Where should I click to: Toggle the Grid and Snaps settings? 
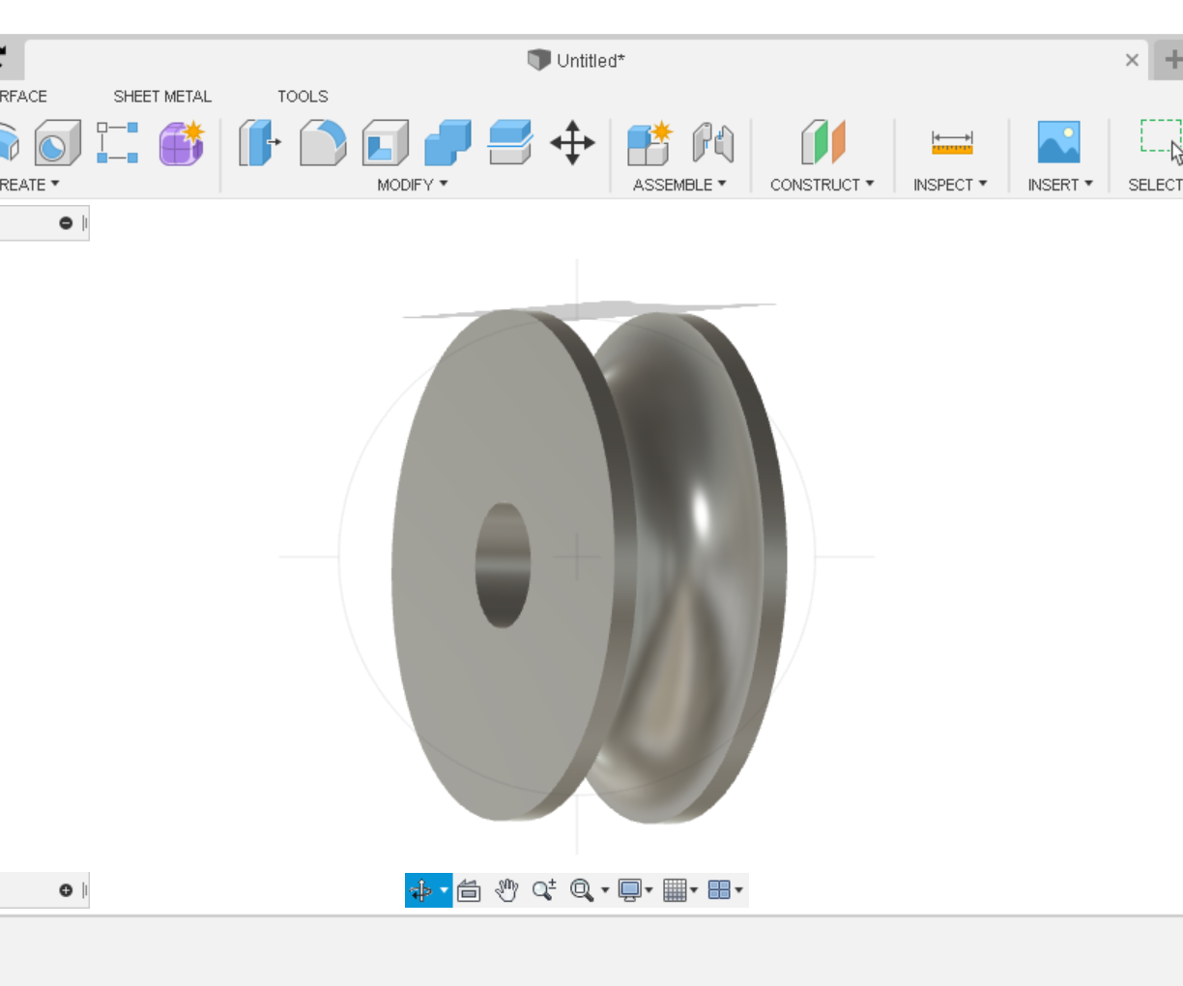point(678,889)
